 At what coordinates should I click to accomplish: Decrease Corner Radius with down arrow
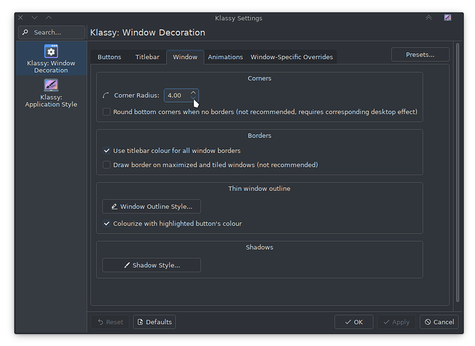click(193, 99)
